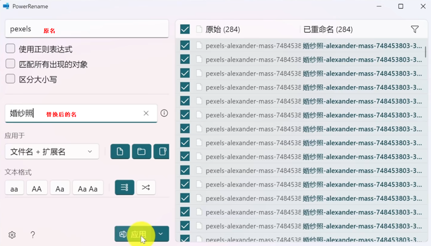Toggle the 区分大小写 checkbox
Image resolution: width=431 pixels, height=246 pixels.
point(10,79)
